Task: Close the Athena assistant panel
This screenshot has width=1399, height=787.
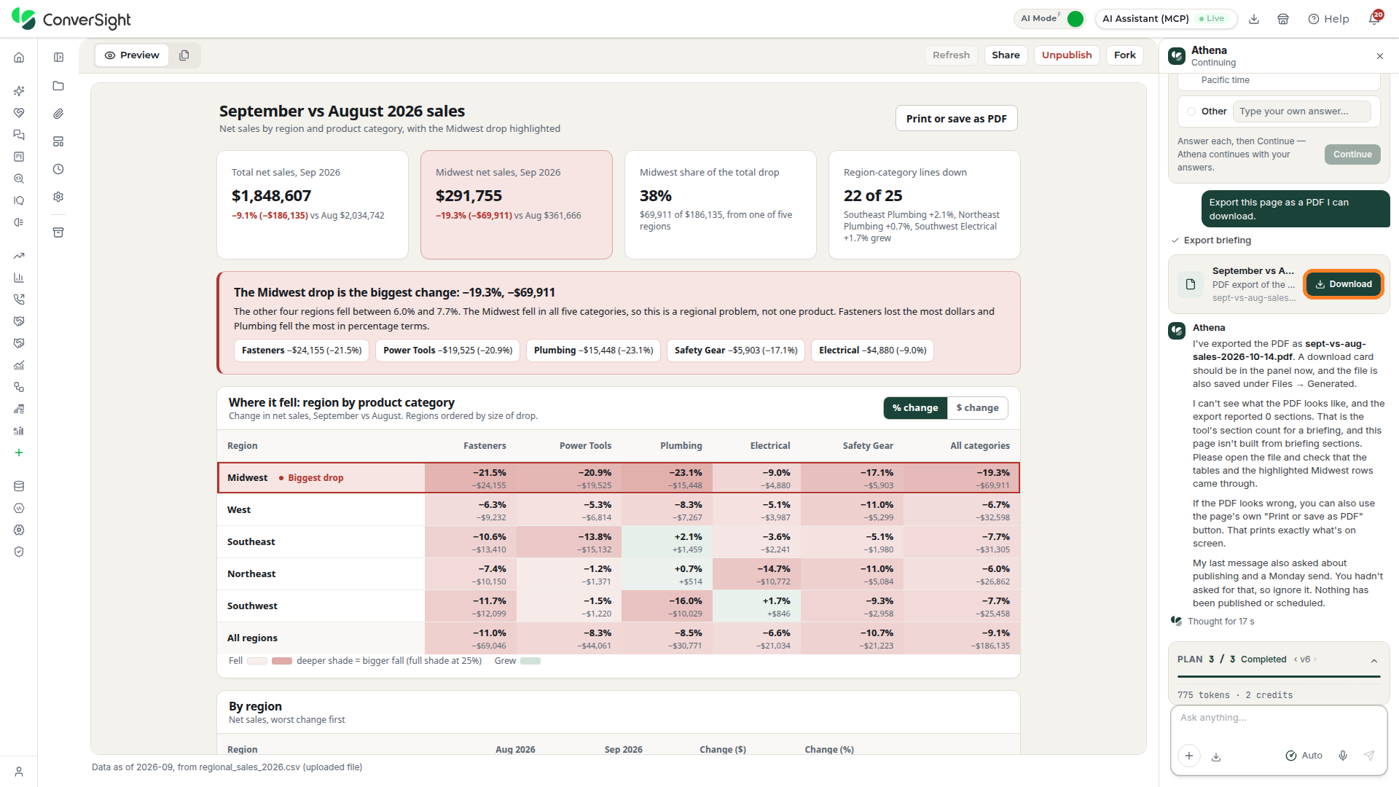Action: (x=1379, y=56)
